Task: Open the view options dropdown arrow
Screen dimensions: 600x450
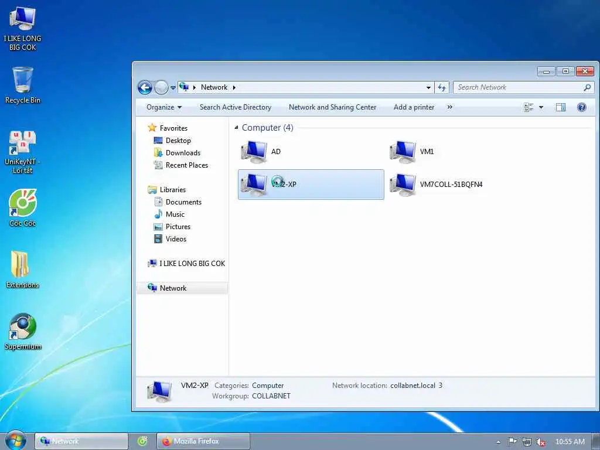Action: click(x=541, y=108)
